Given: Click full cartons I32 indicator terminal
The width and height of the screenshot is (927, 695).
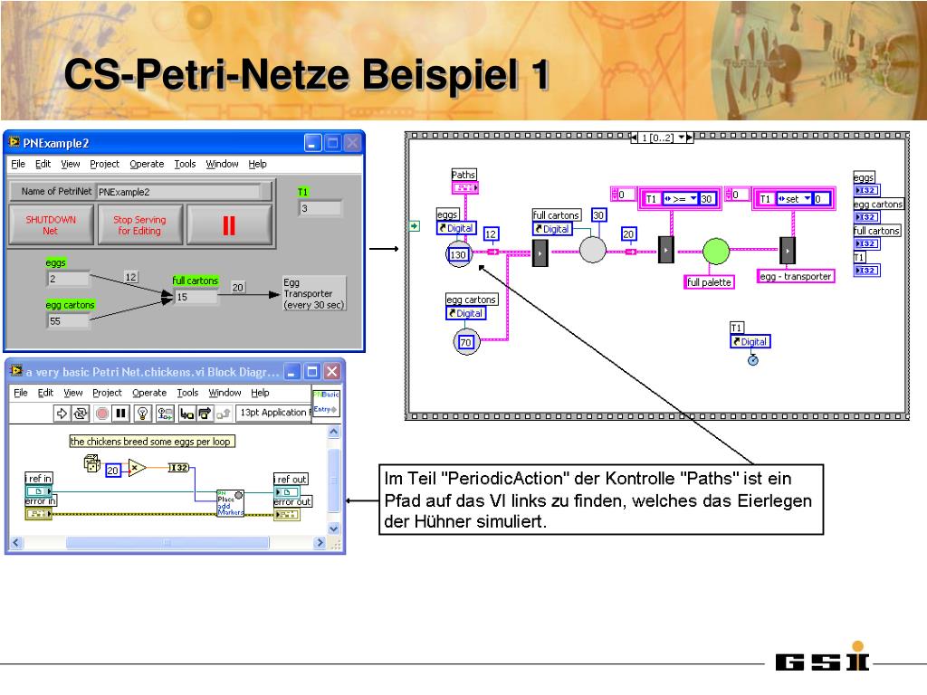Looking at the screenshot, I should pyautogui.click(x=866, y=243).
